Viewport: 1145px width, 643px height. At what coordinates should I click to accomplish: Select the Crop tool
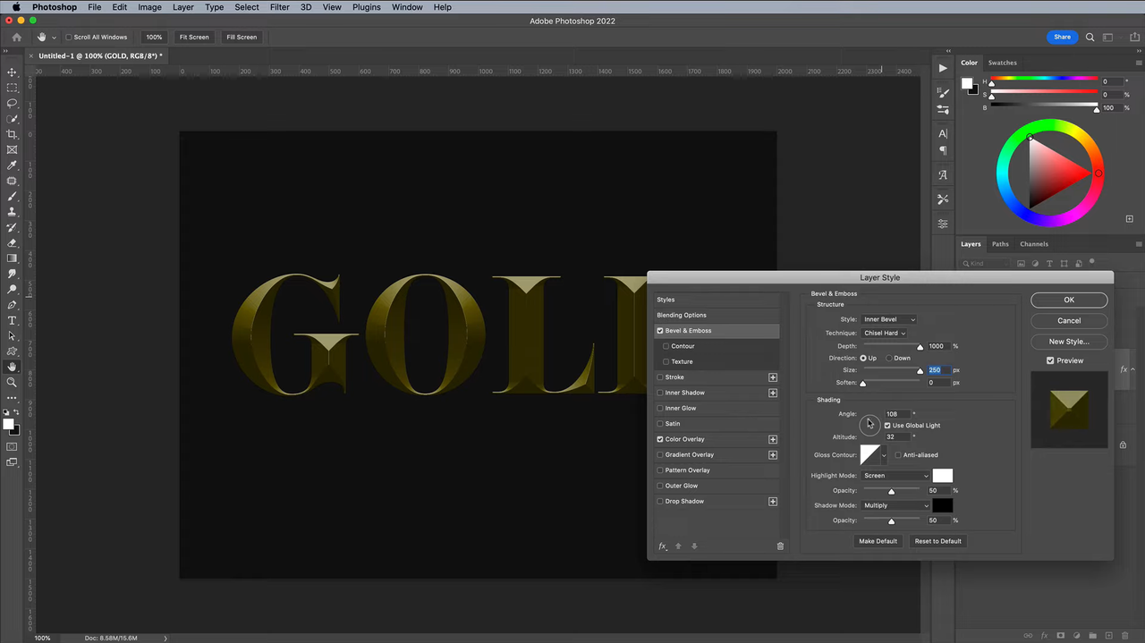pyautogui.click(x=12, y=134)
